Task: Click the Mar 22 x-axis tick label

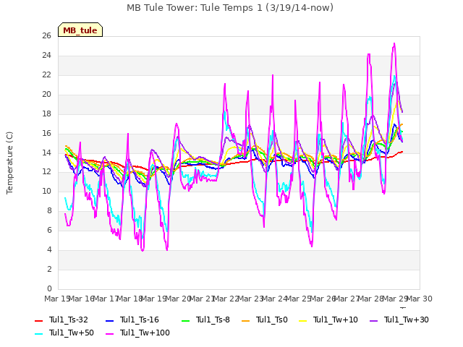Action: click(226, 299)
